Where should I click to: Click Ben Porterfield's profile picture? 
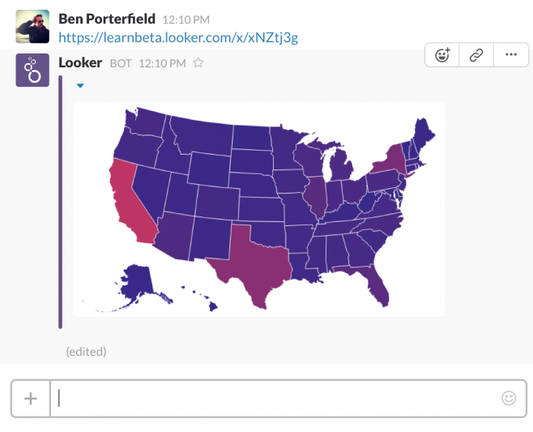pos(32,27)
